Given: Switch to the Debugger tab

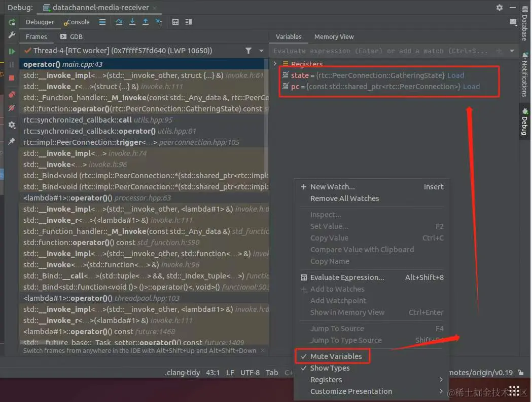Looking at the screenshot, I should (40, 22).
